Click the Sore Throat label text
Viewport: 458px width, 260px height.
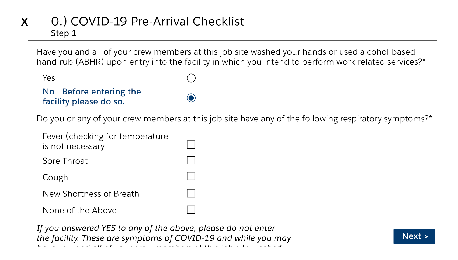[65, 161]
